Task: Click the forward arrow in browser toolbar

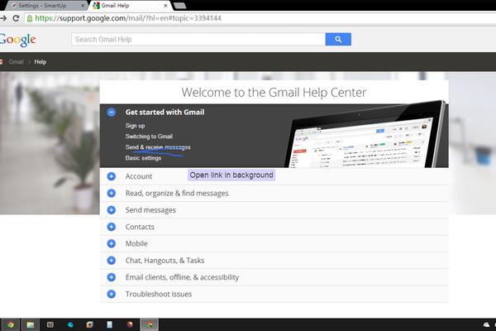Action: coord(3,18)
